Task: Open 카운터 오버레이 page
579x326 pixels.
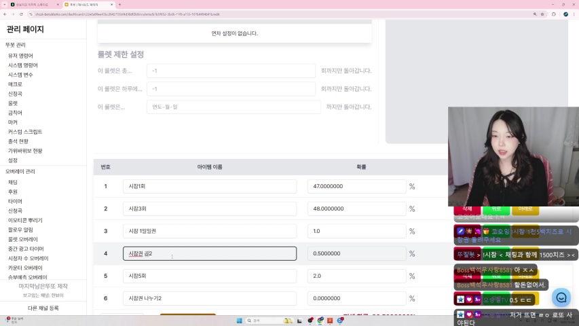Action: pyautogui.click(x=25, y=268)
